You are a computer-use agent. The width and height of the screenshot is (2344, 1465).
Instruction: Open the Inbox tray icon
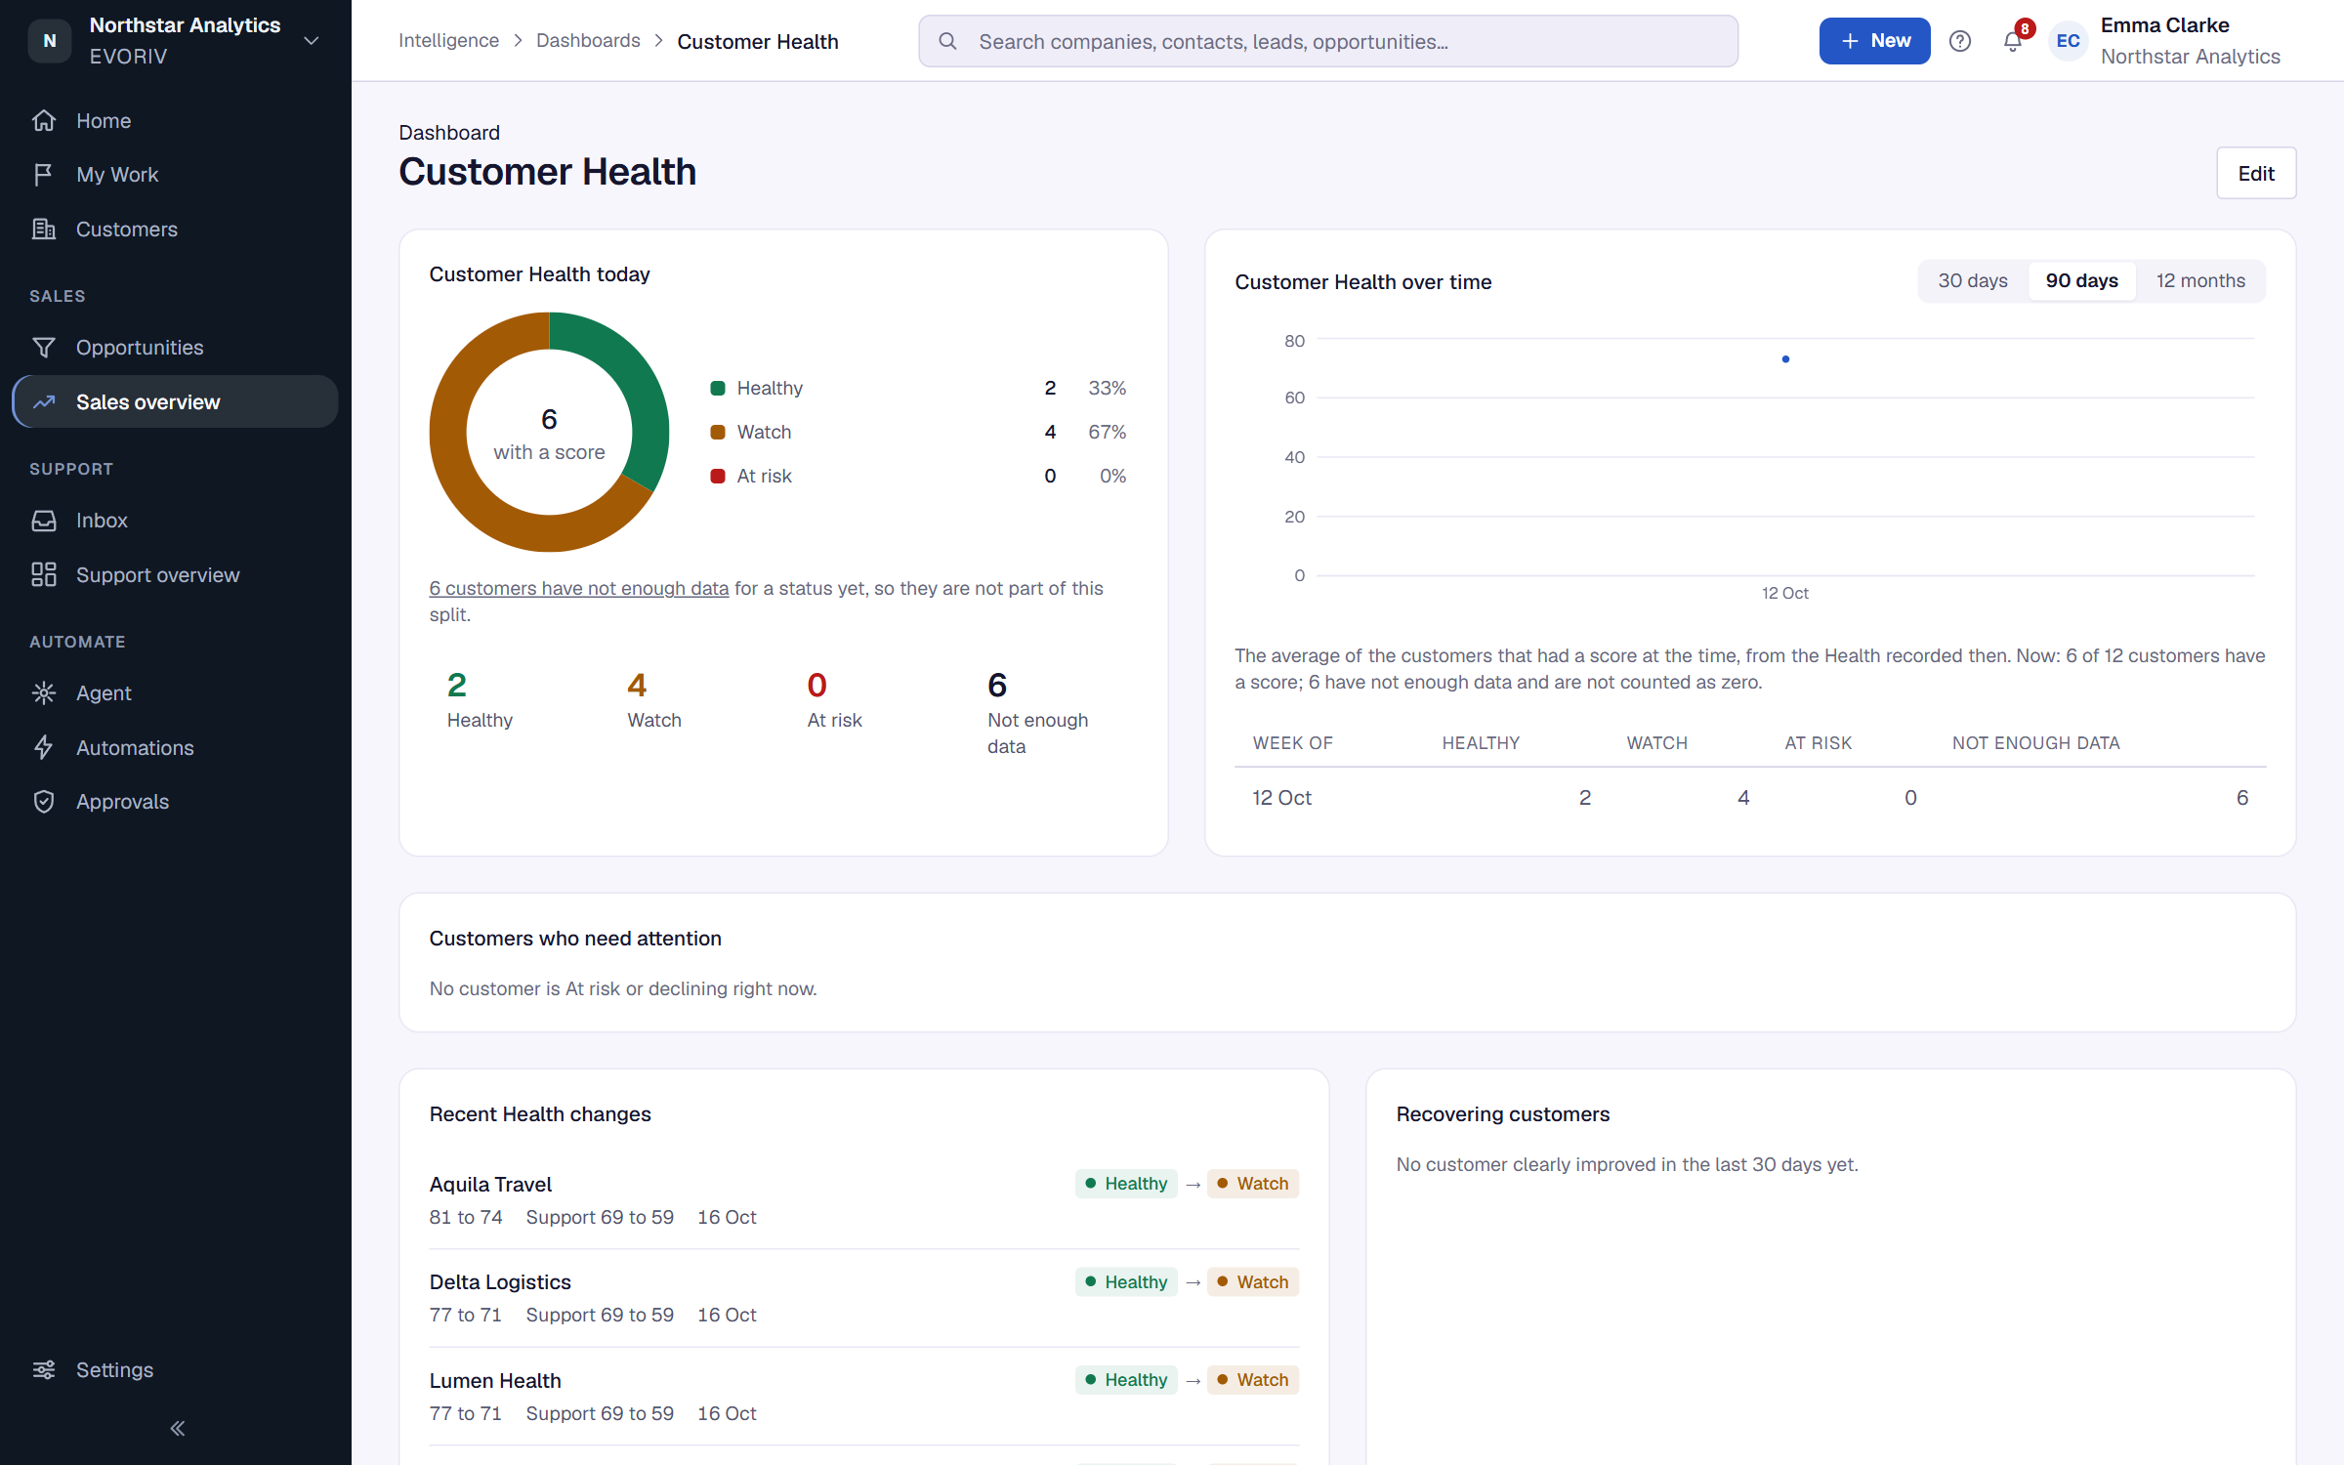44,521
